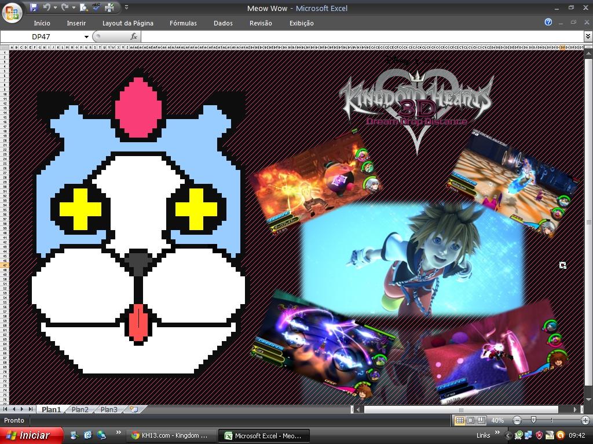Switch to Page Break Preview view

(x=481, y=420)
